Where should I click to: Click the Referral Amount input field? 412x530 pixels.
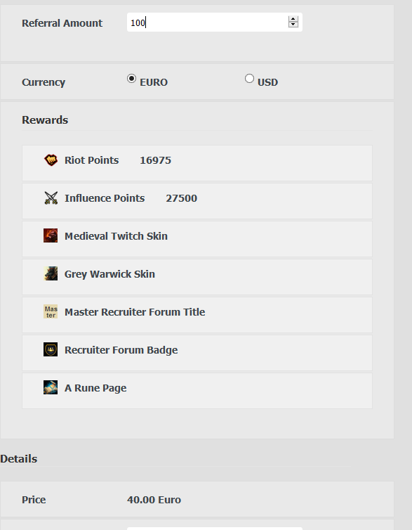pyautogui.click(x=215, y=22)
